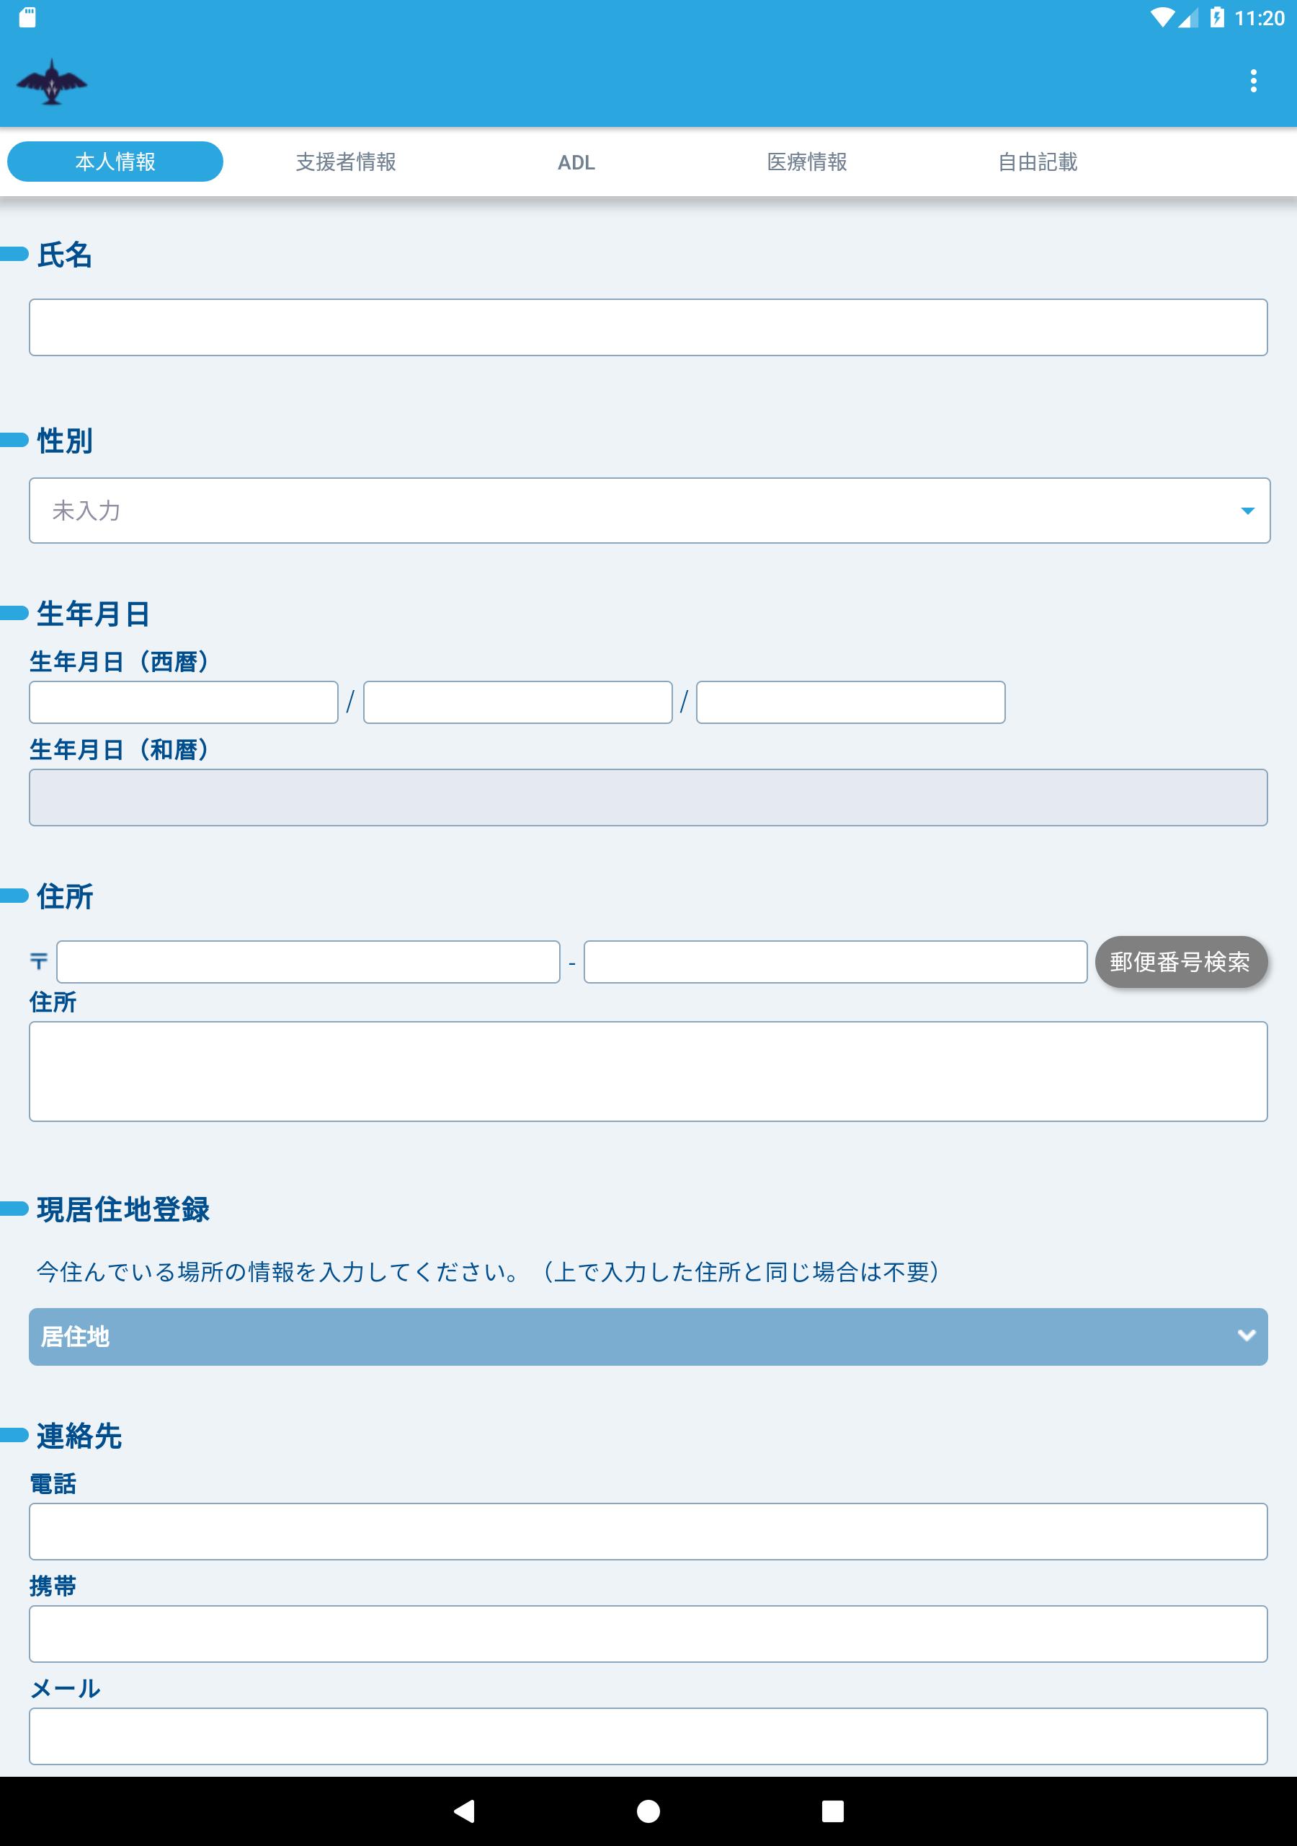Tap the bird logo in the header
This screenshot has height=1846, width=1297.
51,82
